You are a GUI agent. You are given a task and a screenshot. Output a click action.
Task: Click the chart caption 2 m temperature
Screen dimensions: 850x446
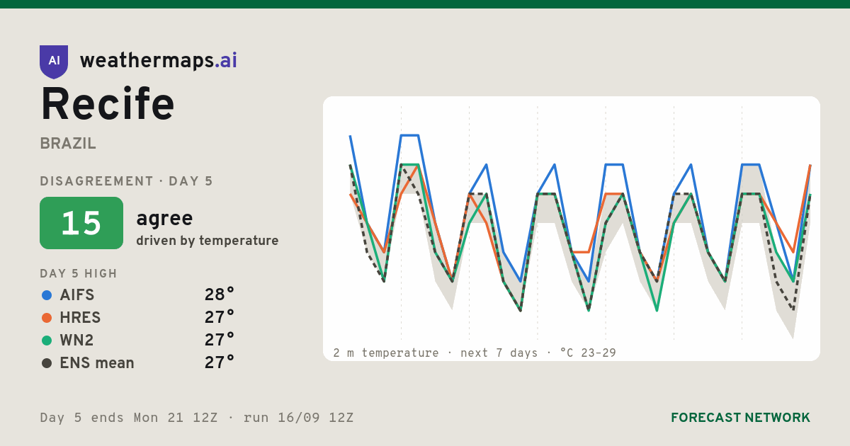(x=386, y=353)
